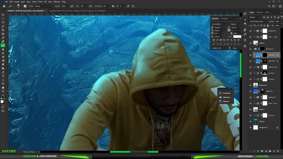Viewport: 283px width, 159px height.
Task: Select the Horizontal Type tool
Action: coord(3,76)
